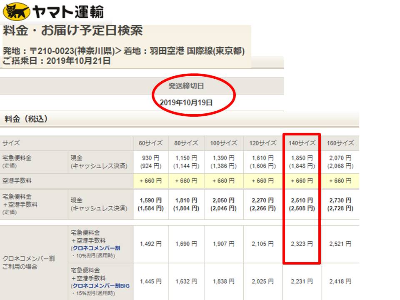Select the 100サイズ column header
The image size is (400, 300).
(x=224, y=143)
